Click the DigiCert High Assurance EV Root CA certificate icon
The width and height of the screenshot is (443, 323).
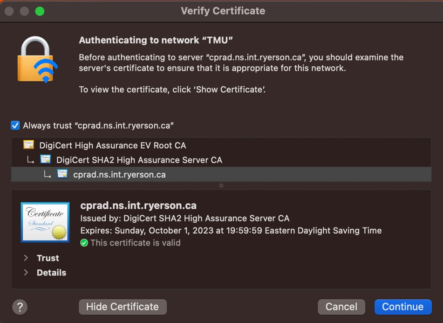pyautogui.click(x=29, y=145)
